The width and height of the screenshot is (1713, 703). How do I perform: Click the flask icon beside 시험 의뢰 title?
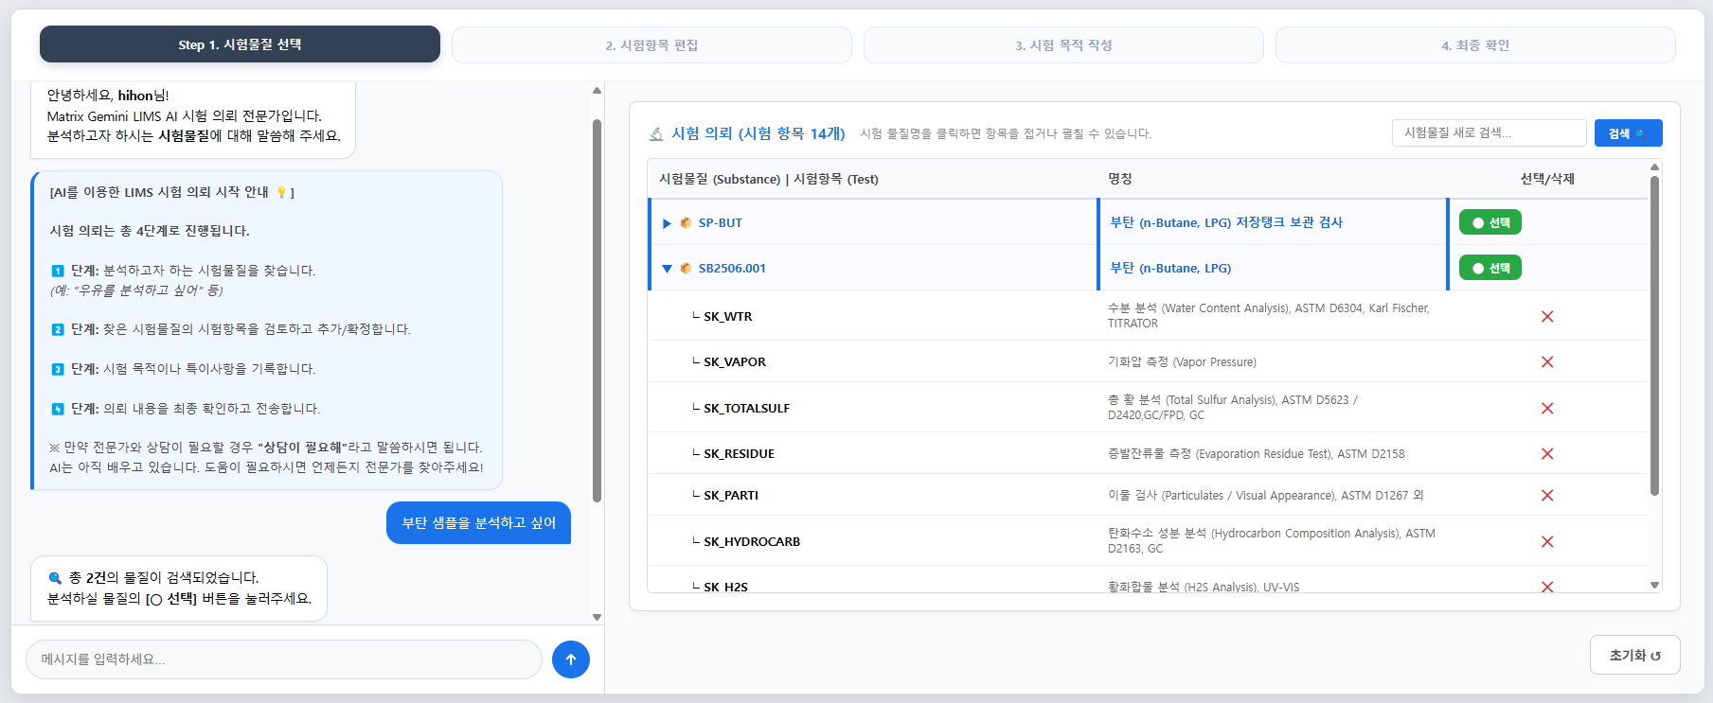pyautogui.click(x=656, y=134)
